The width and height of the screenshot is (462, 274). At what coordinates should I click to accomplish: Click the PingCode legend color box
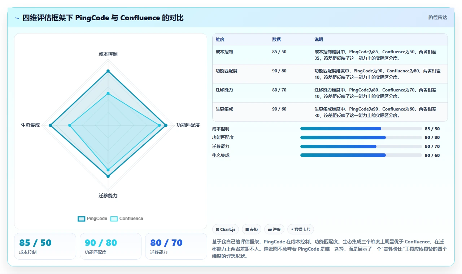coord(82,219)
